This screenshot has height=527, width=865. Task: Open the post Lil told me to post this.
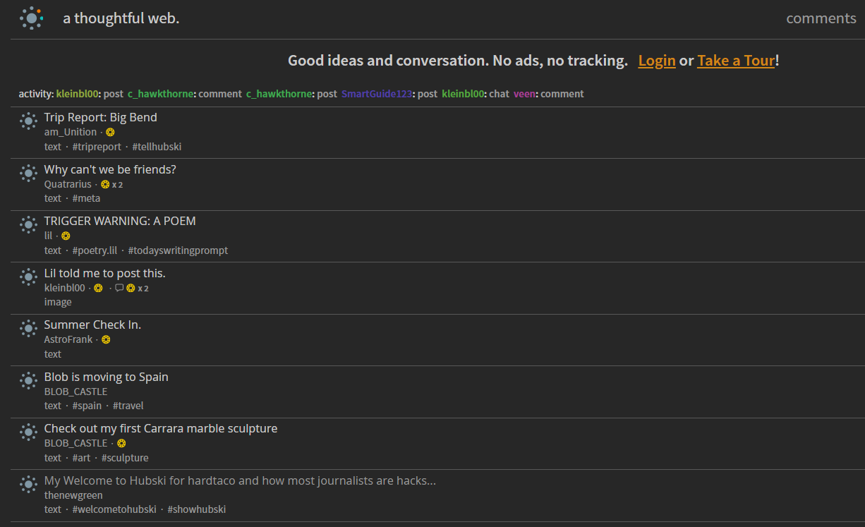pos(105,273)
